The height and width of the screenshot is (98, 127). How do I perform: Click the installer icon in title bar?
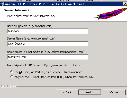click(2, 4)
